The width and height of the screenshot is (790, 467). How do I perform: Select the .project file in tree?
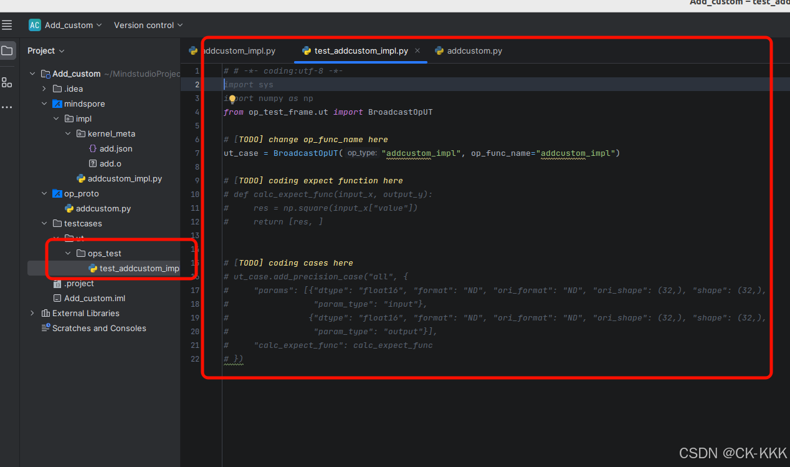pyautogui.click(x=74, y=283)
